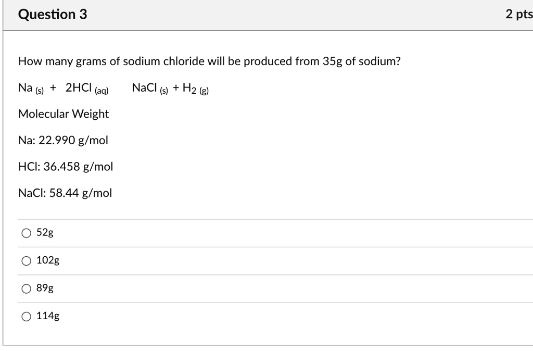Click the question prompt text
The image size is (533, 351).
point(208,61)
